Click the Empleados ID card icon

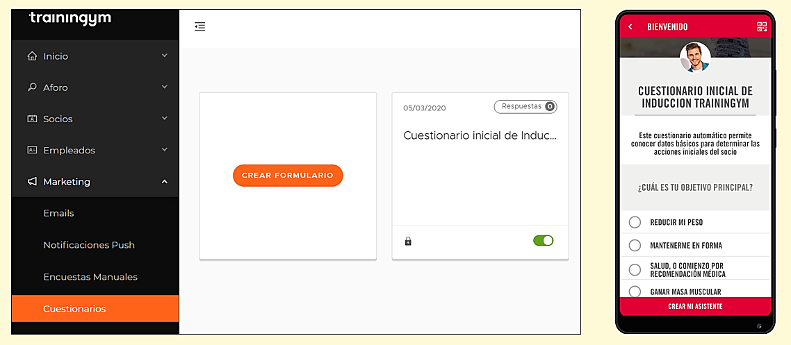pyautogui.click(x=32, y=150)
